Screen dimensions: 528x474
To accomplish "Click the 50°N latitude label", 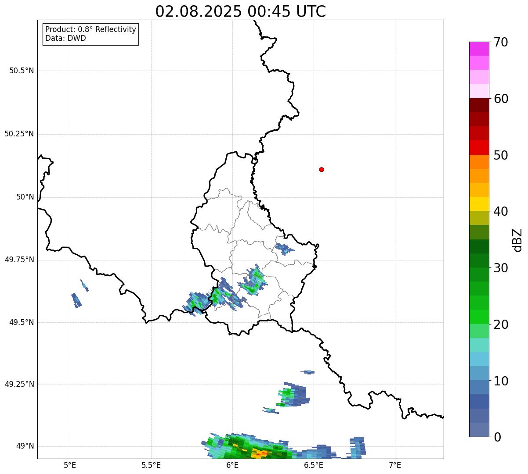I will click(25, 197).
